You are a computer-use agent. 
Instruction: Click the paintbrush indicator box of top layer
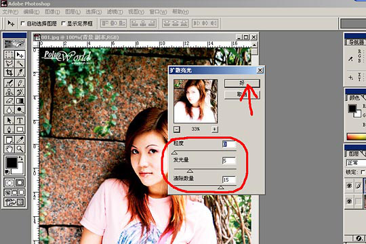(x=359, y=186)
